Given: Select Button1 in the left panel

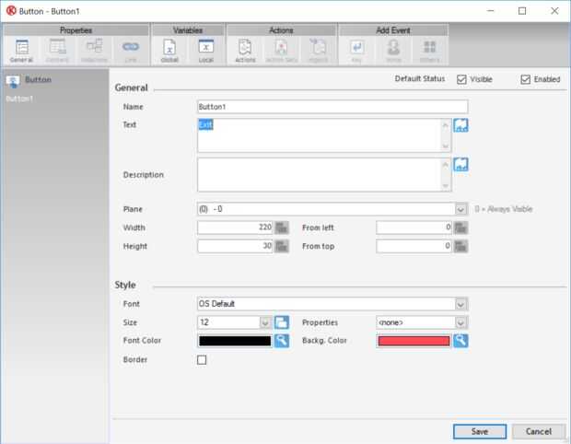Looking at the screenshot, I should [19, 99].
